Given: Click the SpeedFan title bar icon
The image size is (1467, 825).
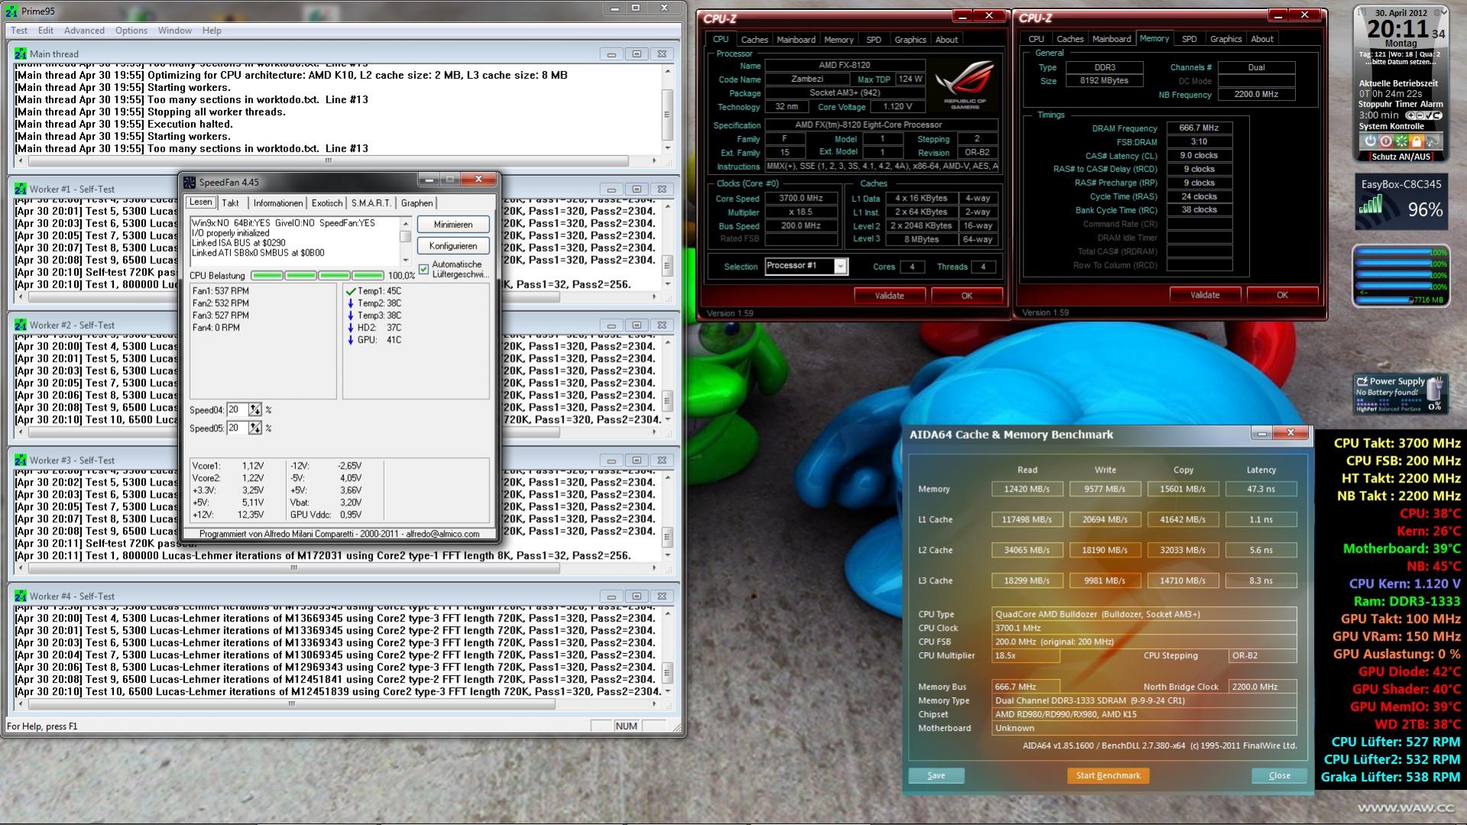Looking at the screenshot, I should 190,182.
